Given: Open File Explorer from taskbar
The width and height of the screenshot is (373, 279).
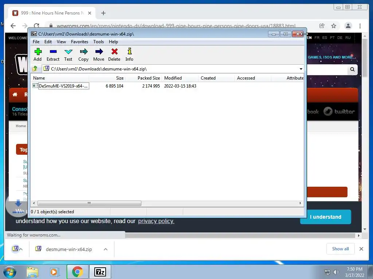Looking at the screenshot, I should click(x=32, y=272).
